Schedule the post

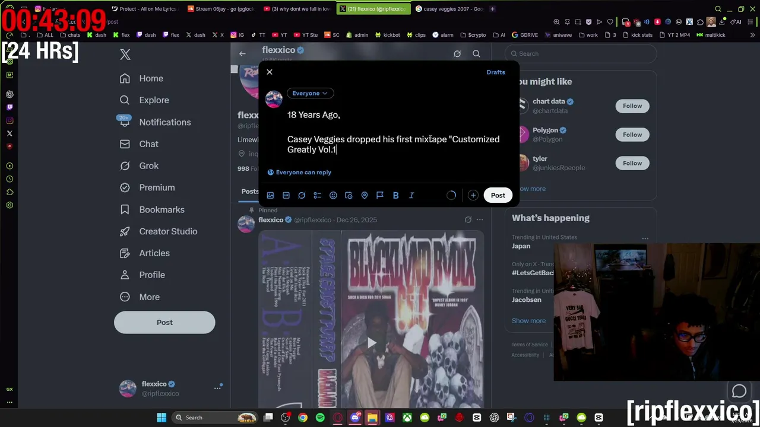coord(349,195)
